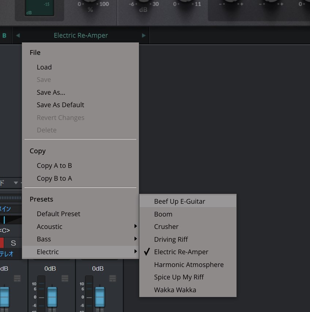
Task: Expand the Bass presets submenu
Action: tap(44, 239)
